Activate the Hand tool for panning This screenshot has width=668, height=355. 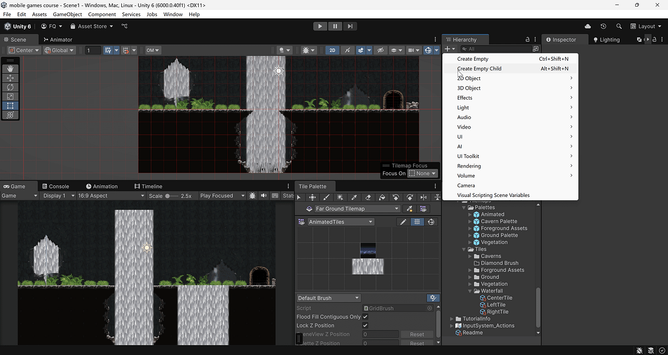pyautogui.click(x=10, y=68)
